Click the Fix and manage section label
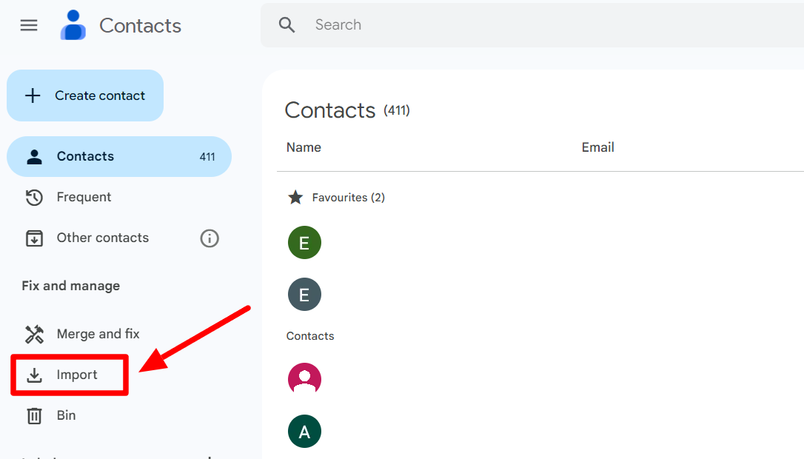This screenshot has height=459, width=804. point(71,286)
